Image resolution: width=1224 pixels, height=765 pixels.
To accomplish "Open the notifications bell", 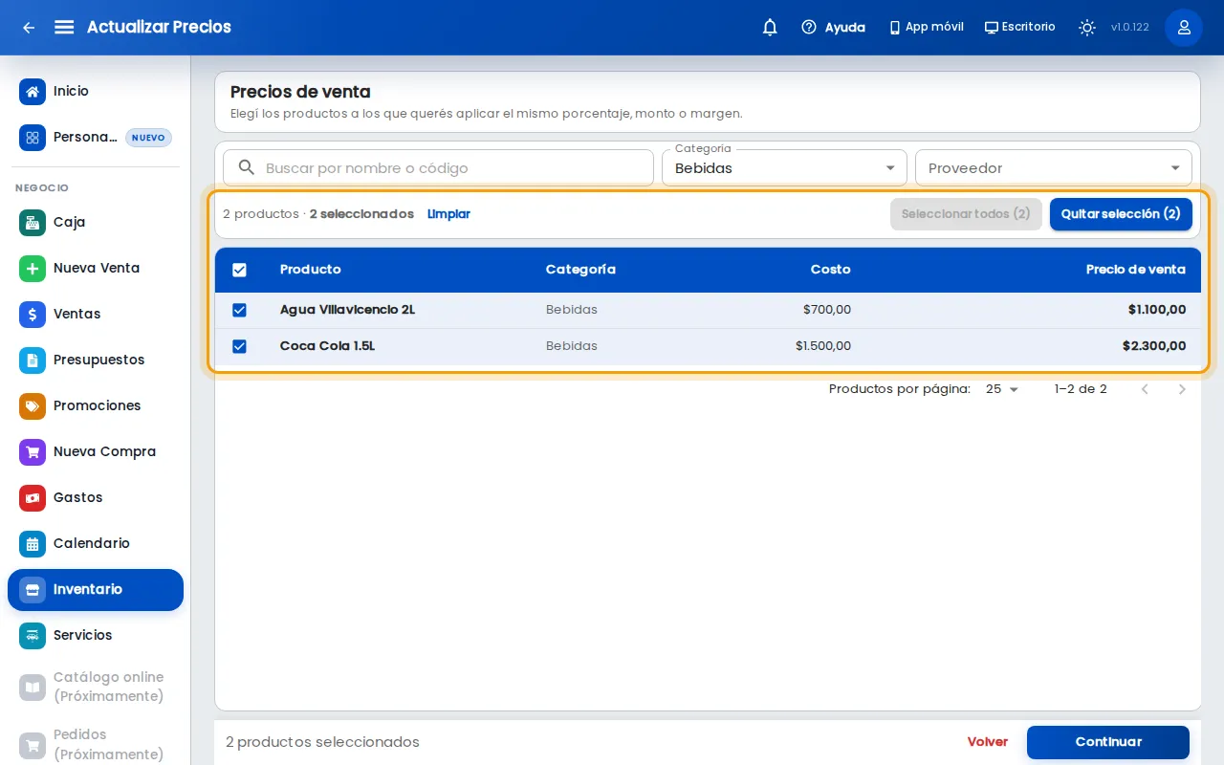I will 770,28.
